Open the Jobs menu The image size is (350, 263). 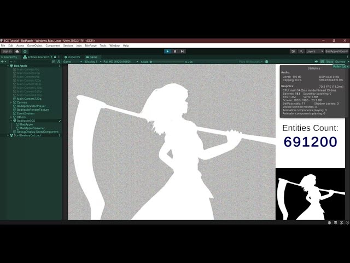(79, 45)
